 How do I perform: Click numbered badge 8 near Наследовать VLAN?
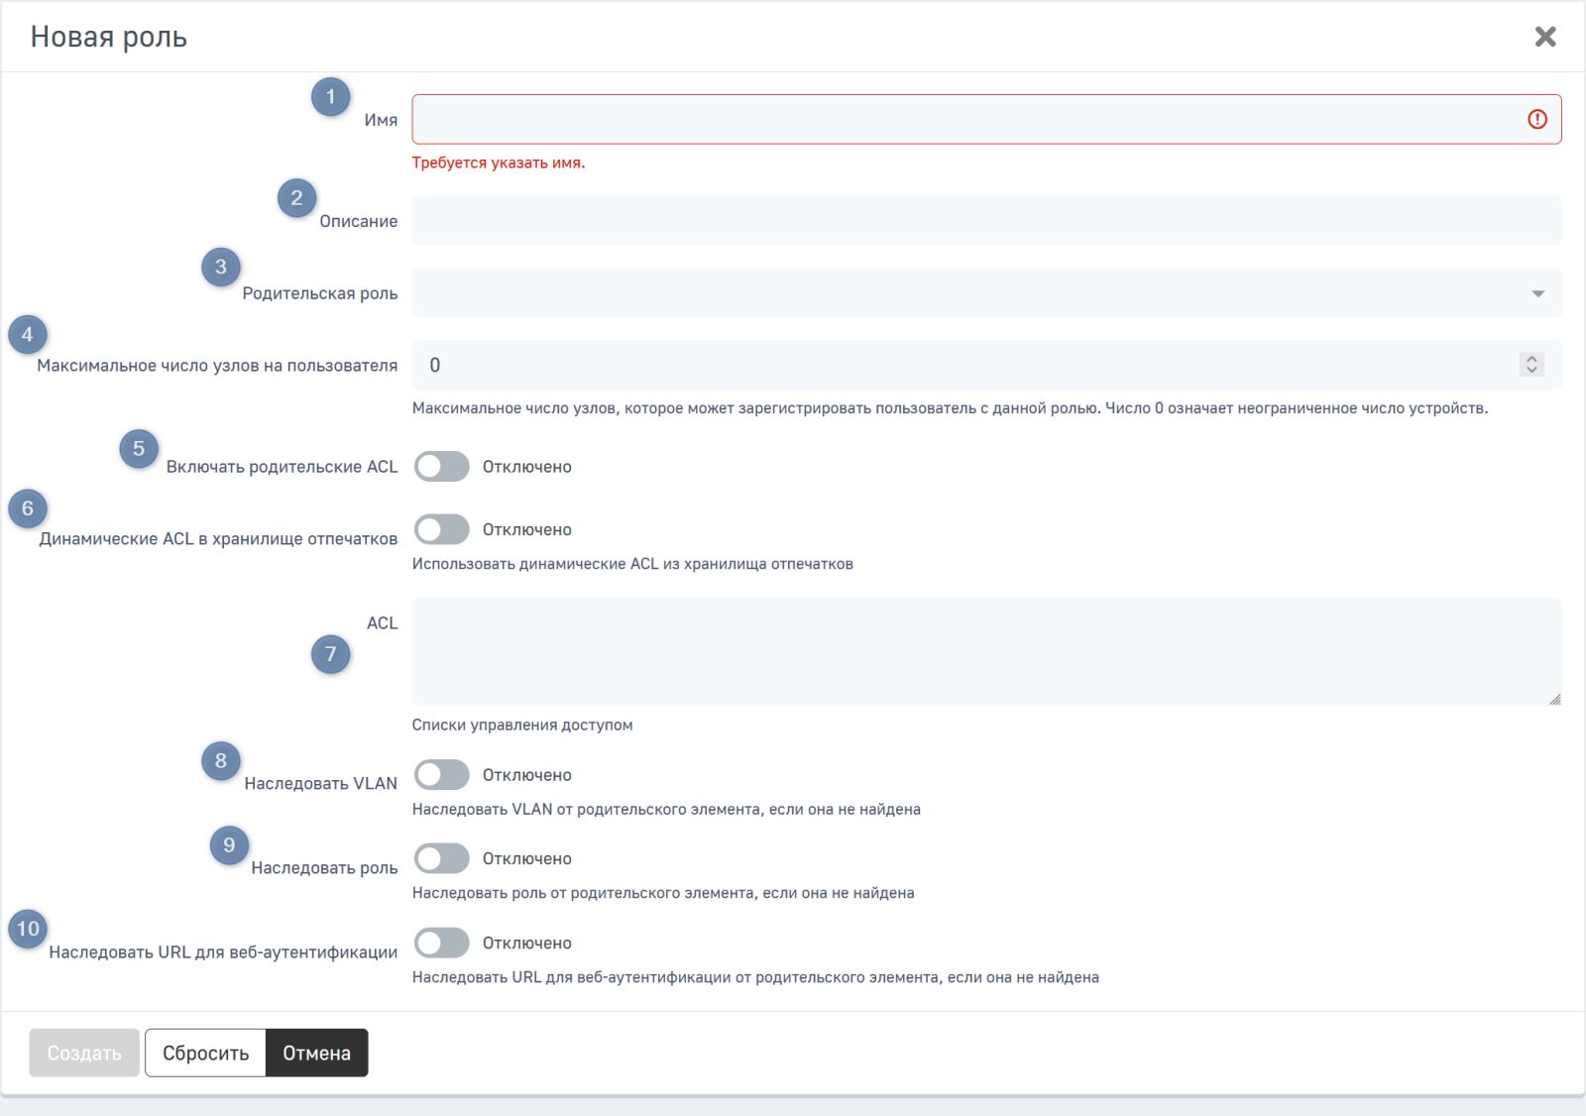coord(221,761)
